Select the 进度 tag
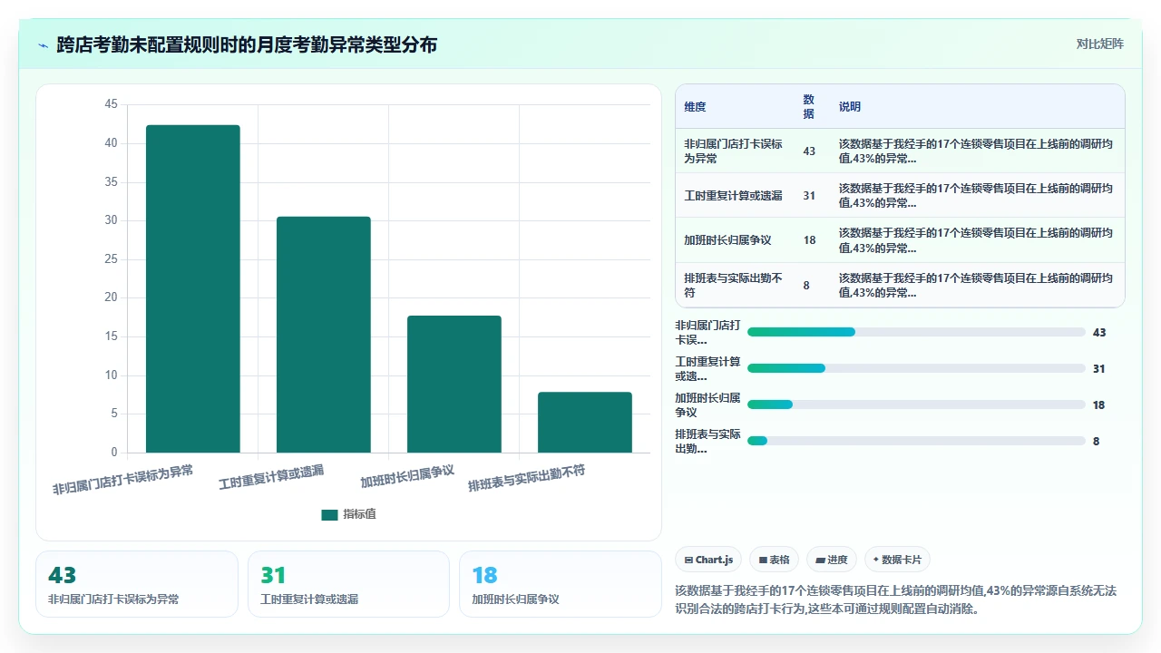 [832, 560]
